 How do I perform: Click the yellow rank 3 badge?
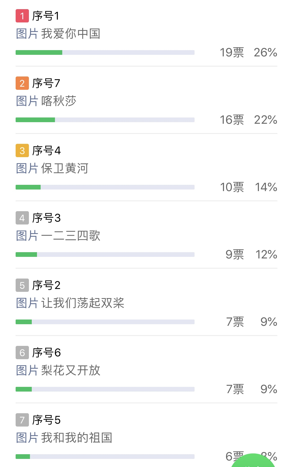[22, 151]
